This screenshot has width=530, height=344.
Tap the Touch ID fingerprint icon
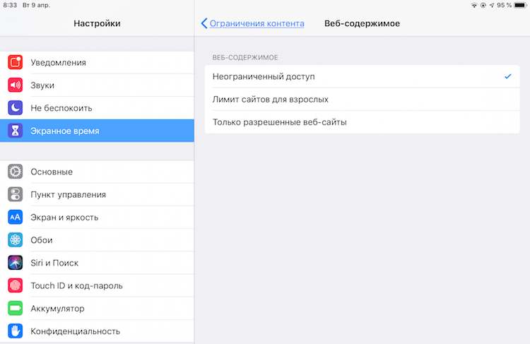(x=16, y=285)
